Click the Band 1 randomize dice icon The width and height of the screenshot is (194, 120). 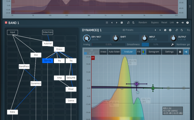point(122,23)
